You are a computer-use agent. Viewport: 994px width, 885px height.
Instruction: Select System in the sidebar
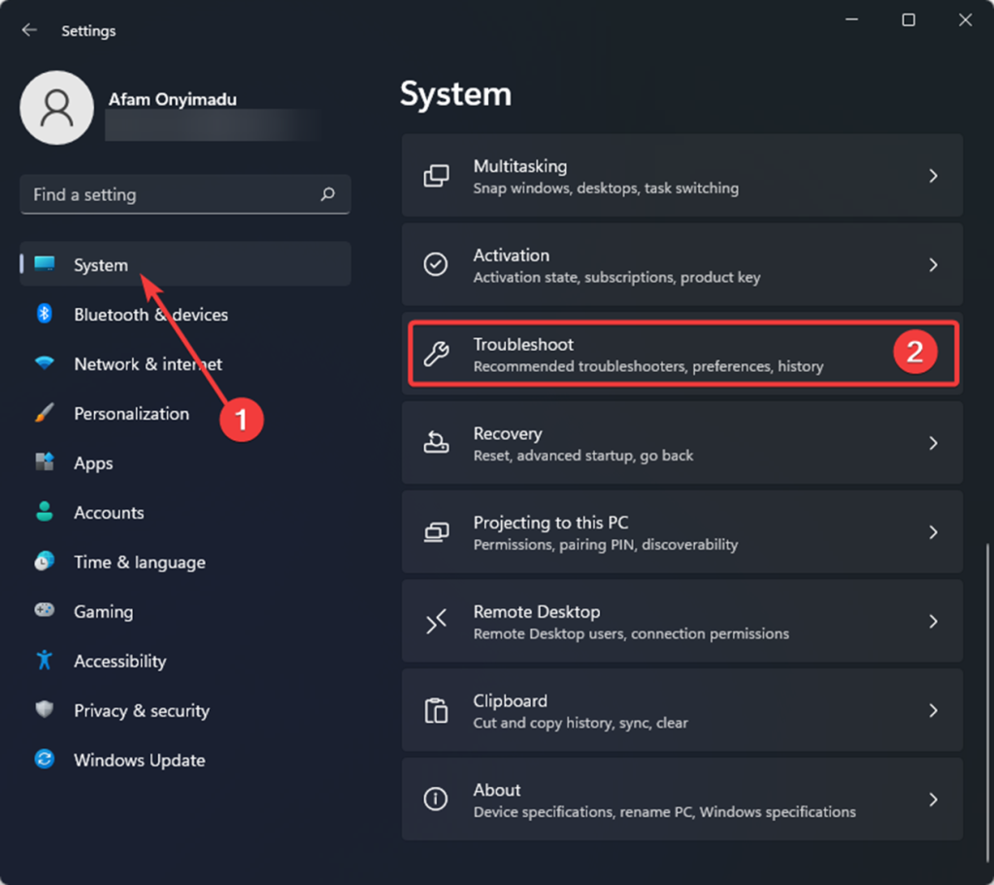185,264
